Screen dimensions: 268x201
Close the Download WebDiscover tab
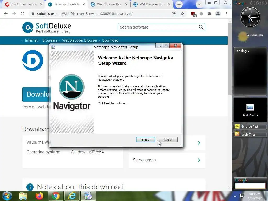[84, 4]
